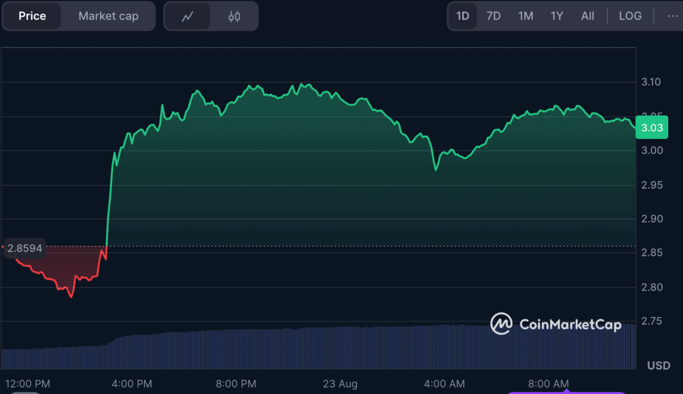View 1M price history
The image size is (683, 394).
point(525,16)
